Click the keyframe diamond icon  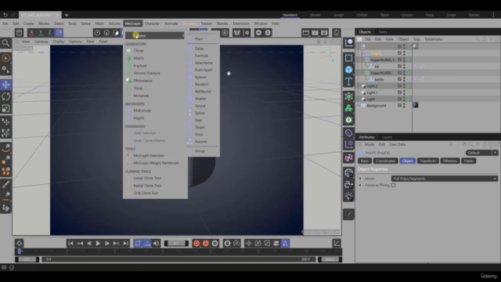click(19, 244)
